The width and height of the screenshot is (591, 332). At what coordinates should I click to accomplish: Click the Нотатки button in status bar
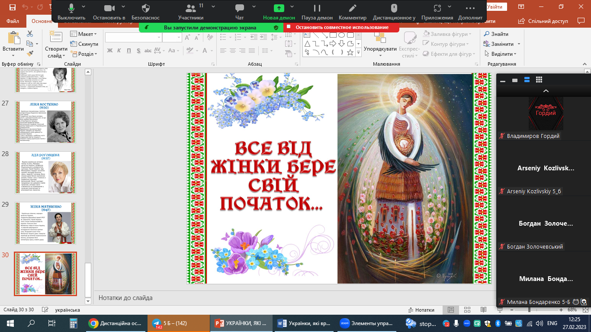click(x=421, y=310)
